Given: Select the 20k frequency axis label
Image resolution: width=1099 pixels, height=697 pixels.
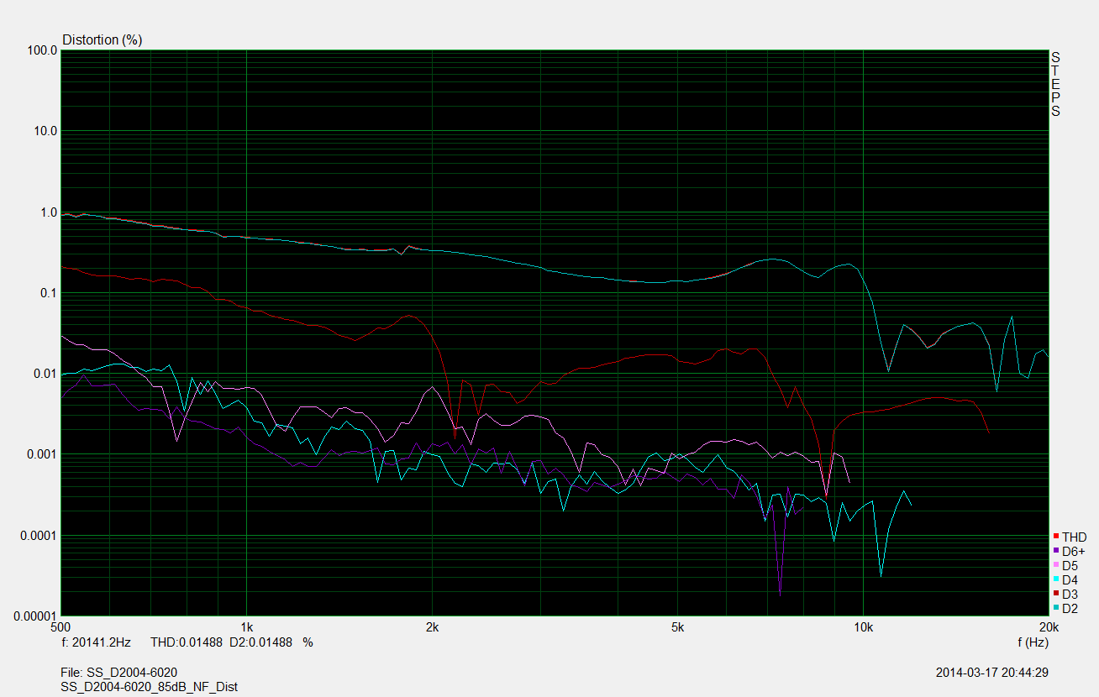Looking at the screenshot, I should tap(1048, 627).
